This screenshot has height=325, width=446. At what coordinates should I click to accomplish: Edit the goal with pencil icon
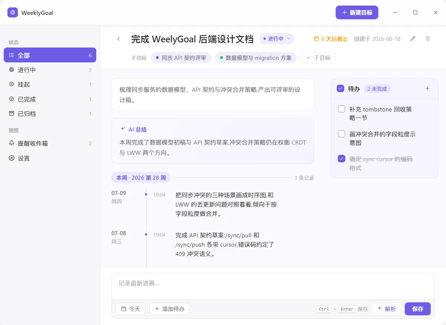click(x=413, y=39)
